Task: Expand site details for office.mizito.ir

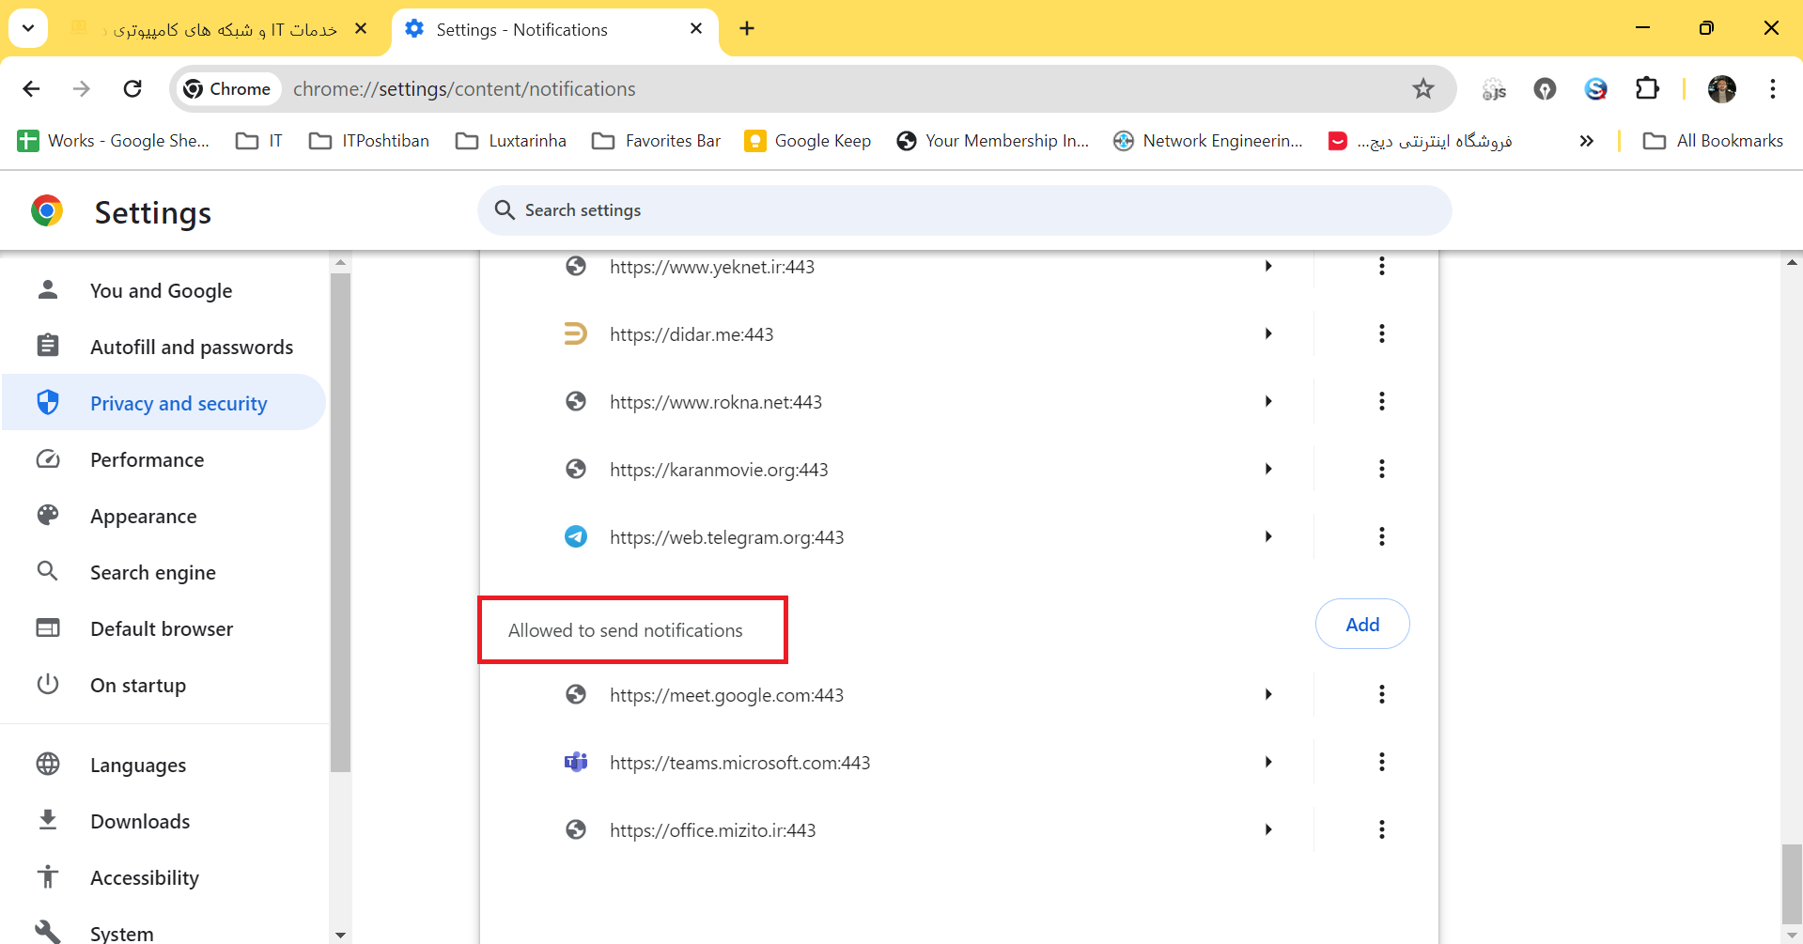Action: coord(1268,829)
